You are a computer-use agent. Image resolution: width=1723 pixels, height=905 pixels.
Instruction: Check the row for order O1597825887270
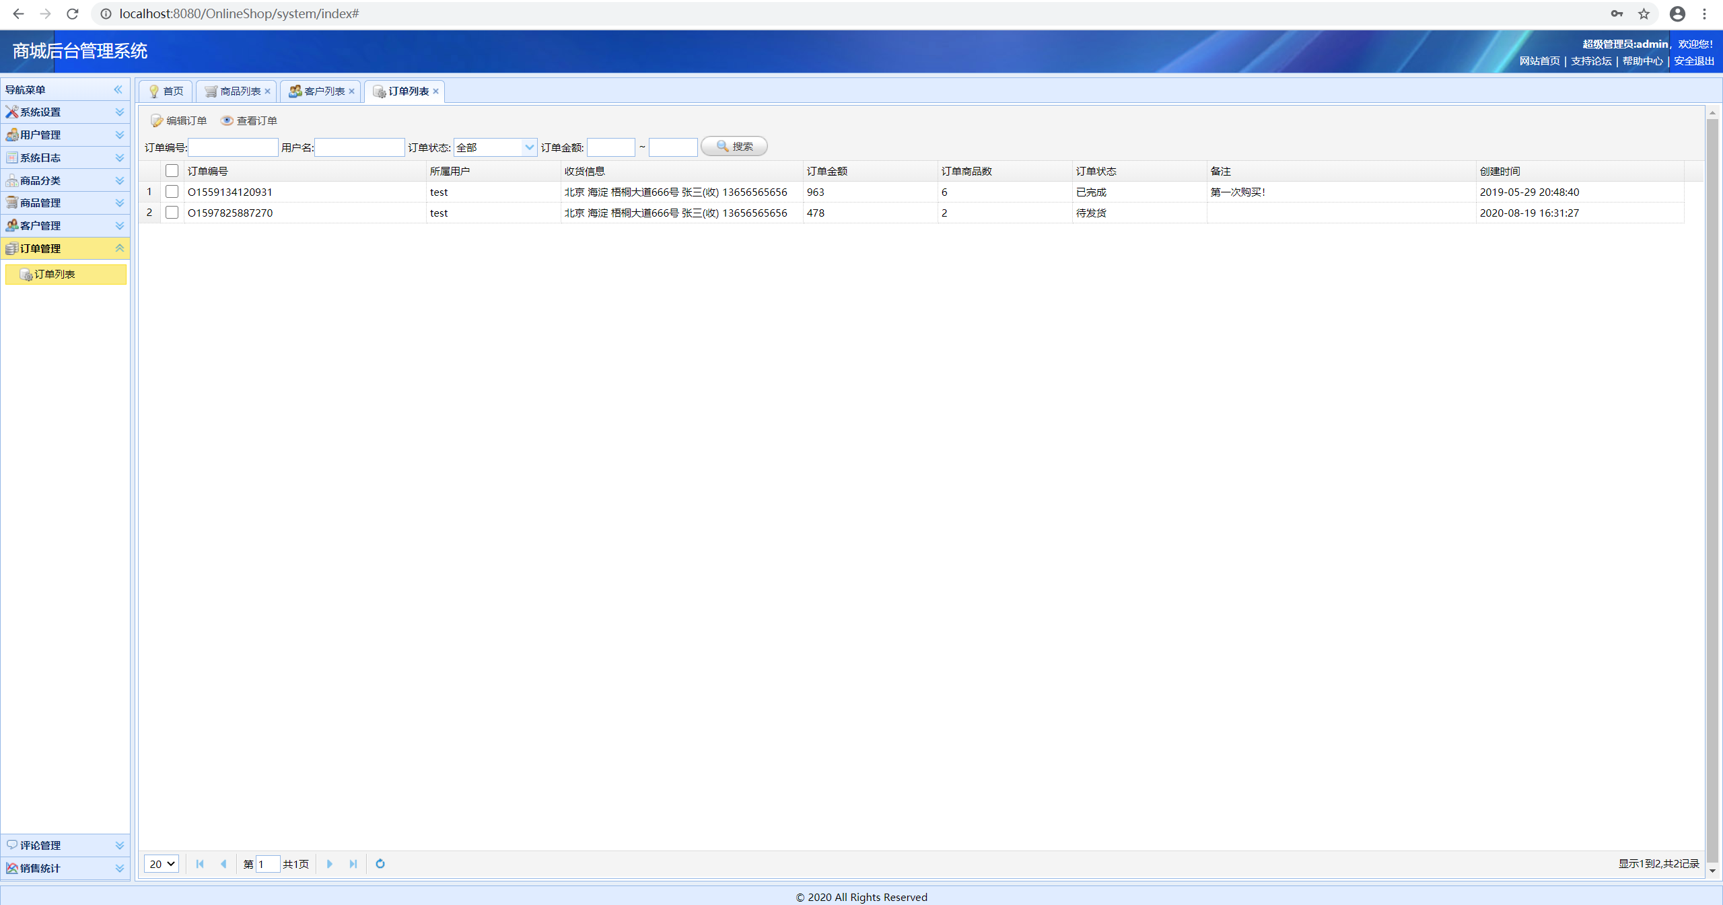click(x=172, y=213)
